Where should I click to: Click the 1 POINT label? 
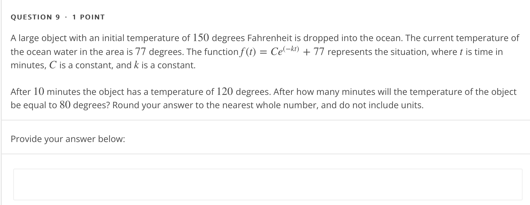(x=88, y=17)
